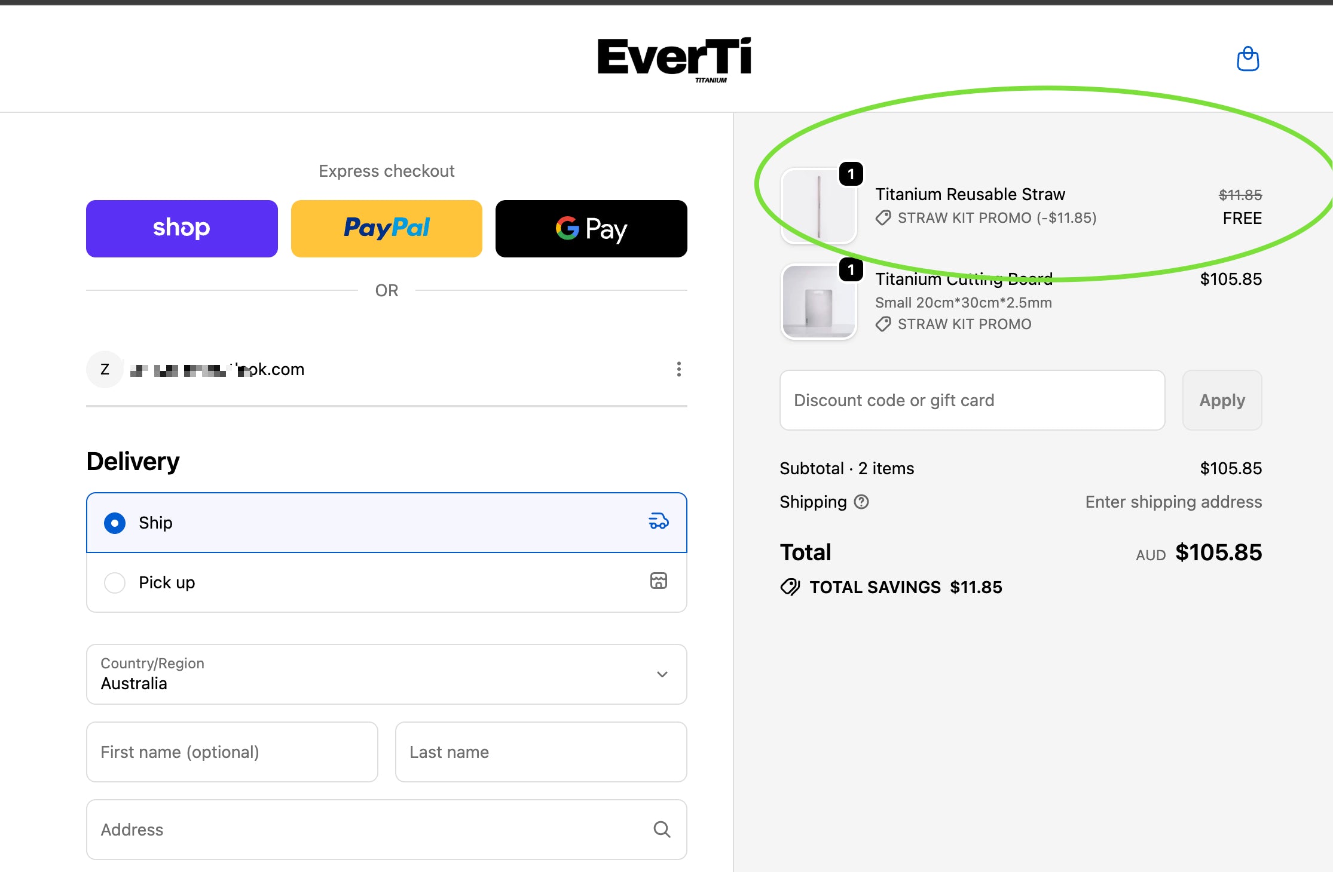Click the Shipping help question mark icon
The image size is (1333, 872).
pyautogui.click(x=861, y=502)
